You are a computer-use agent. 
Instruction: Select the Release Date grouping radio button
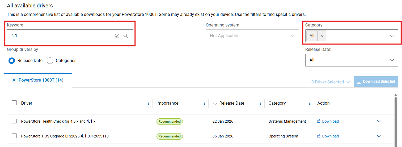click(x=12, y=61)
